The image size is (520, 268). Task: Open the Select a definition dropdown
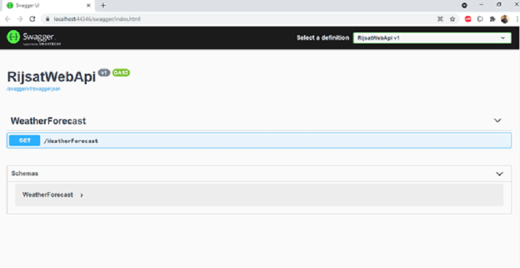[432, 38]
